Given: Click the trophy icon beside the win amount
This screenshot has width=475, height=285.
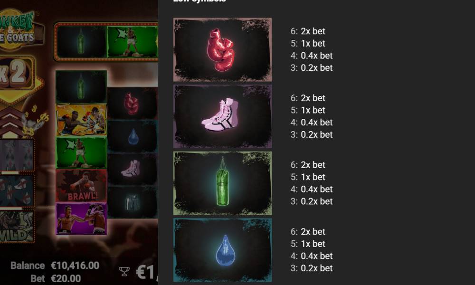Looking at the screenshot, I should [124, 271].
